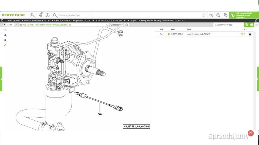Viewport: 259px width, 145px height.
Task: Open Części zamienne i harmonogram wymiany
Action: coord(244,15)
